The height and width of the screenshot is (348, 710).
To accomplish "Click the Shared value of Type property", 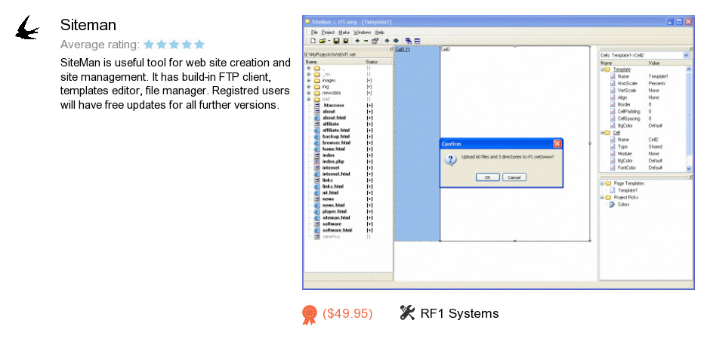I will point(655,146).
